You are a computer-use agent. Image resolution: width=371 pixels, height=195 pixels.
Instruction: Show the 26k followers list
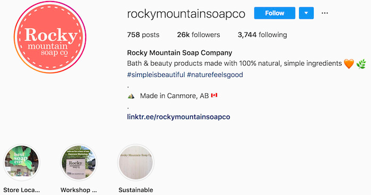coord(198,35)
